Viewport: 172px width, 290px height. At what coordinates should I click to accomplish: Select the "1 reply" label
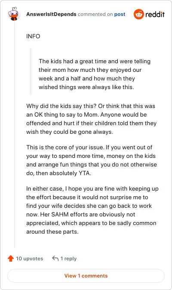point(68,259)
